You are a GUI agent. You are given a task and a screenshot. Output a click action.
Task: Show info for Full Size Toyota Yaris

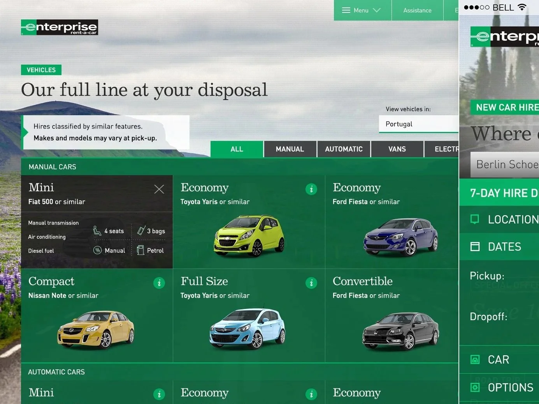click(x=311, y=283)
